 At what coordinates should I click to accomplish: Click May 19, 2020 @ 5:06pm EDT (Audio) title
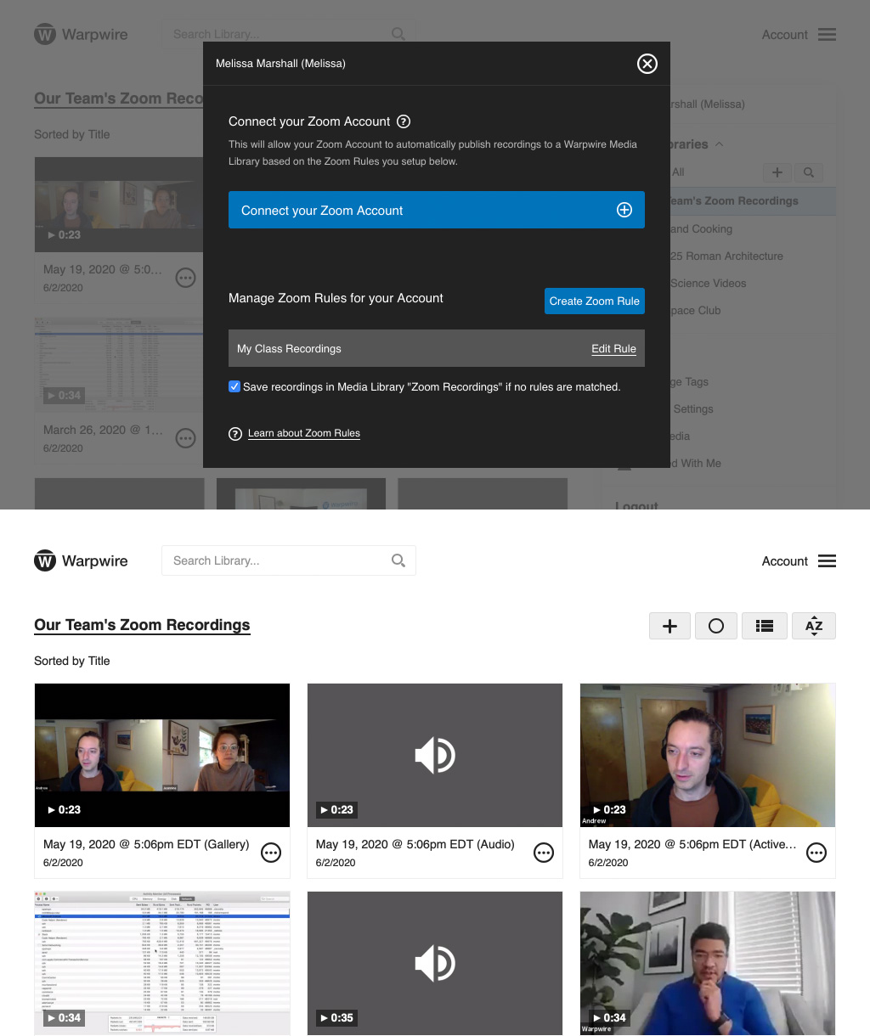[415, 844]
